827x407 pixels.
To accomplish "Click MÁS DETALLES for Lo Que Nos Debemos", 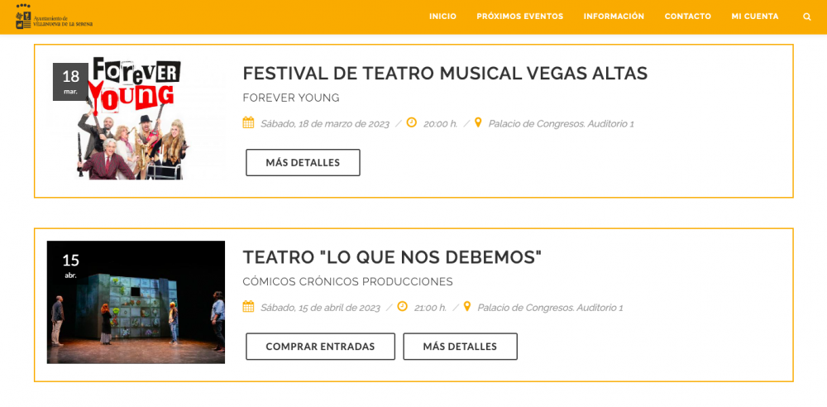I will tap(460, 347).
